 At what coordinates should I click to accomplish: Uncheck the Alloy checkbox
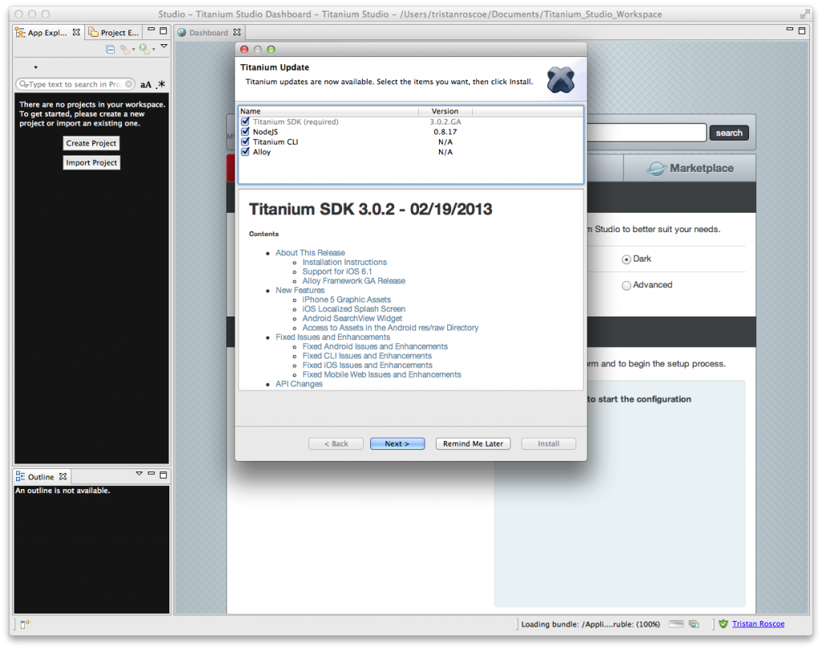point(245,152)
